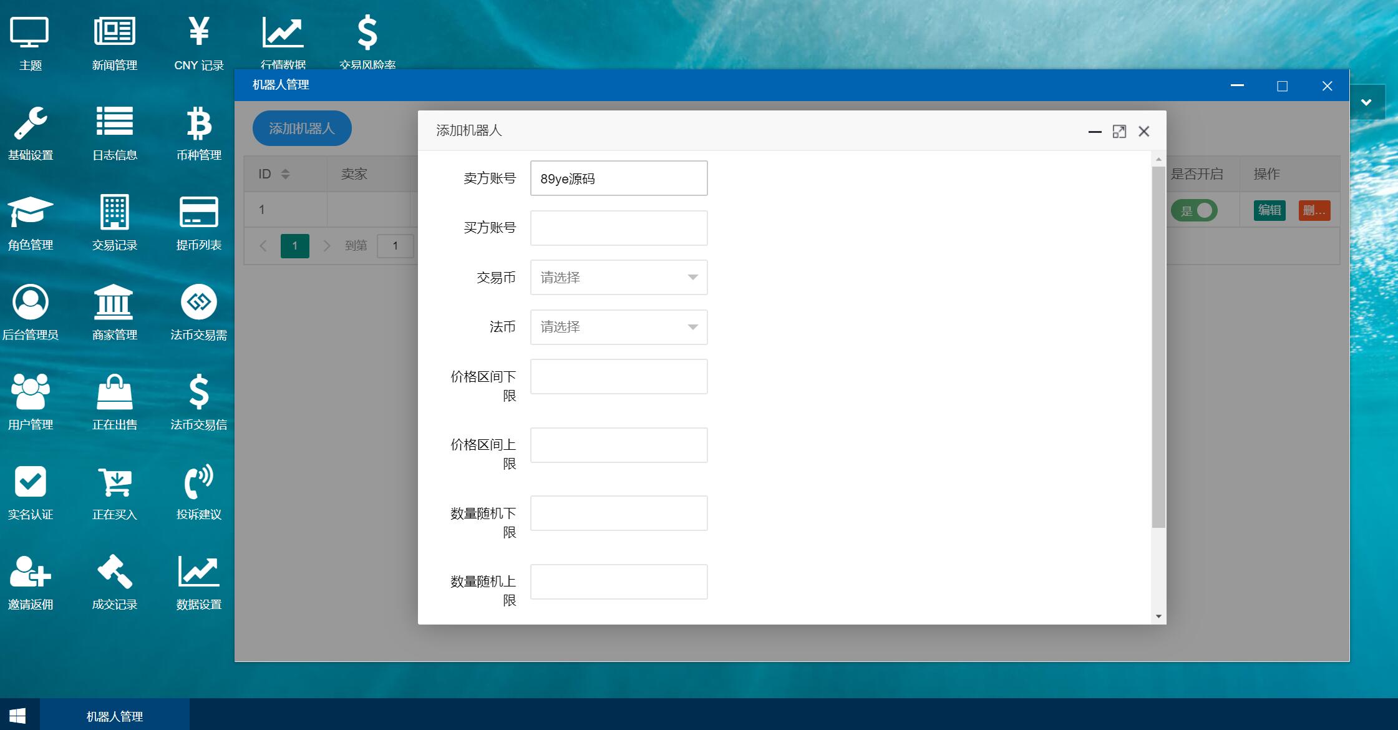Screen dimensions: 1398x730
Task: Click the 价格区间下限 input field
Action: (x=619, y=376)
